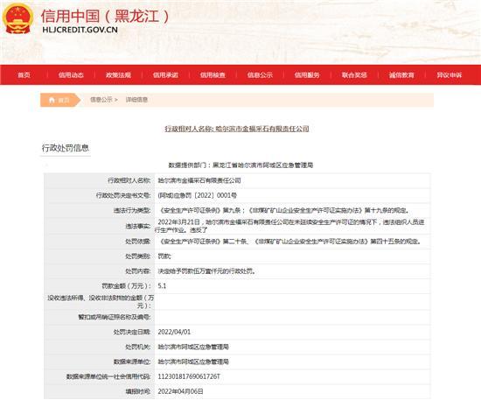Click the 违法行为类型 value text

tap(283, 210)
